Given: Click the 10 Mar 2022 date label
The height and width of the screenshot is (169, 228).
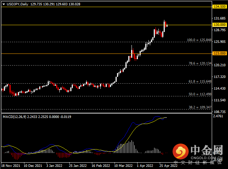Looking at the screenshot, I should click(123, 166).
